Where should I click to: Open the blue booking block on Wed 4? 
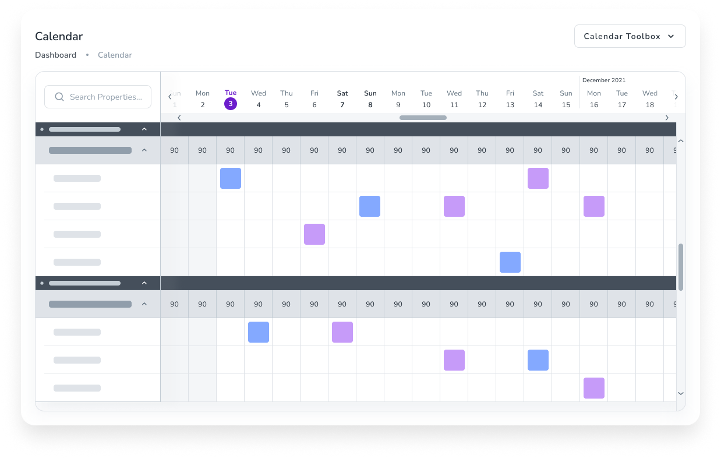[259, 332]
